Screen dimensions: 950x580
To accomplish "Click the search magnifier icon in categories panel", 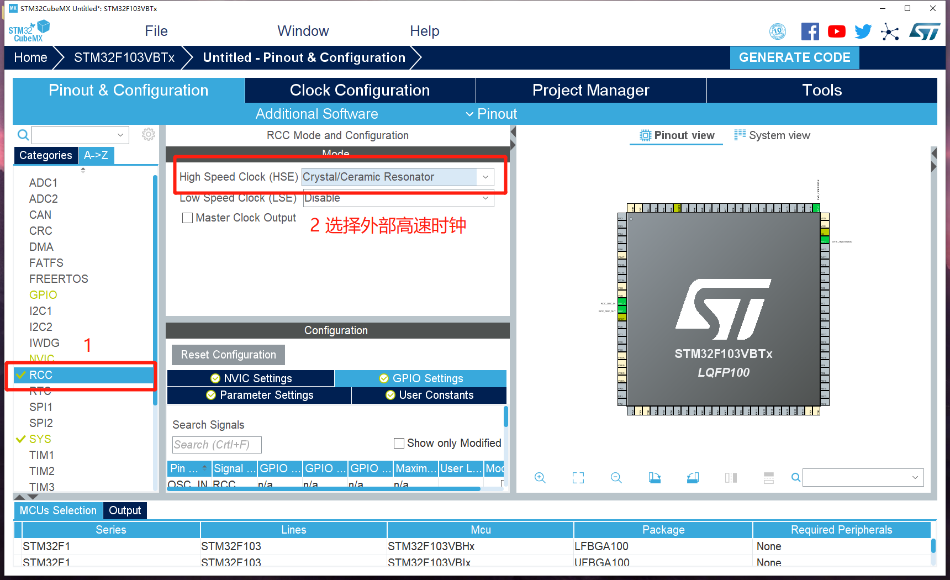I will pos(23,135).
